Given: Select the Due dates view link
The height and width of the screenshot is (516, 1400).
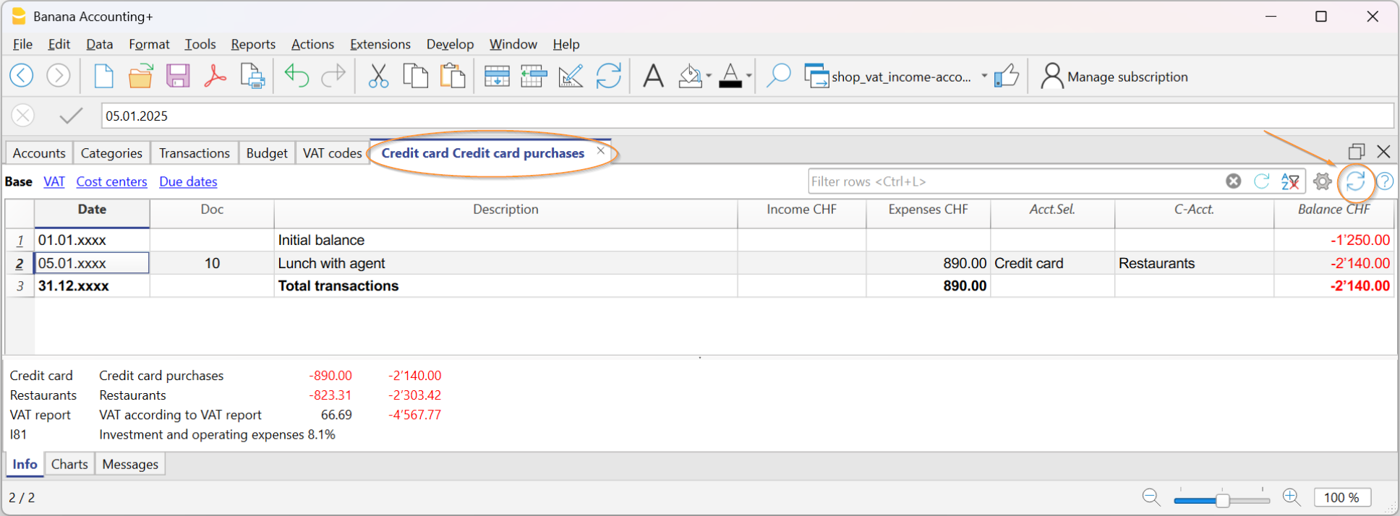Looking at the screenshot, I should click(x=188, y=181).
